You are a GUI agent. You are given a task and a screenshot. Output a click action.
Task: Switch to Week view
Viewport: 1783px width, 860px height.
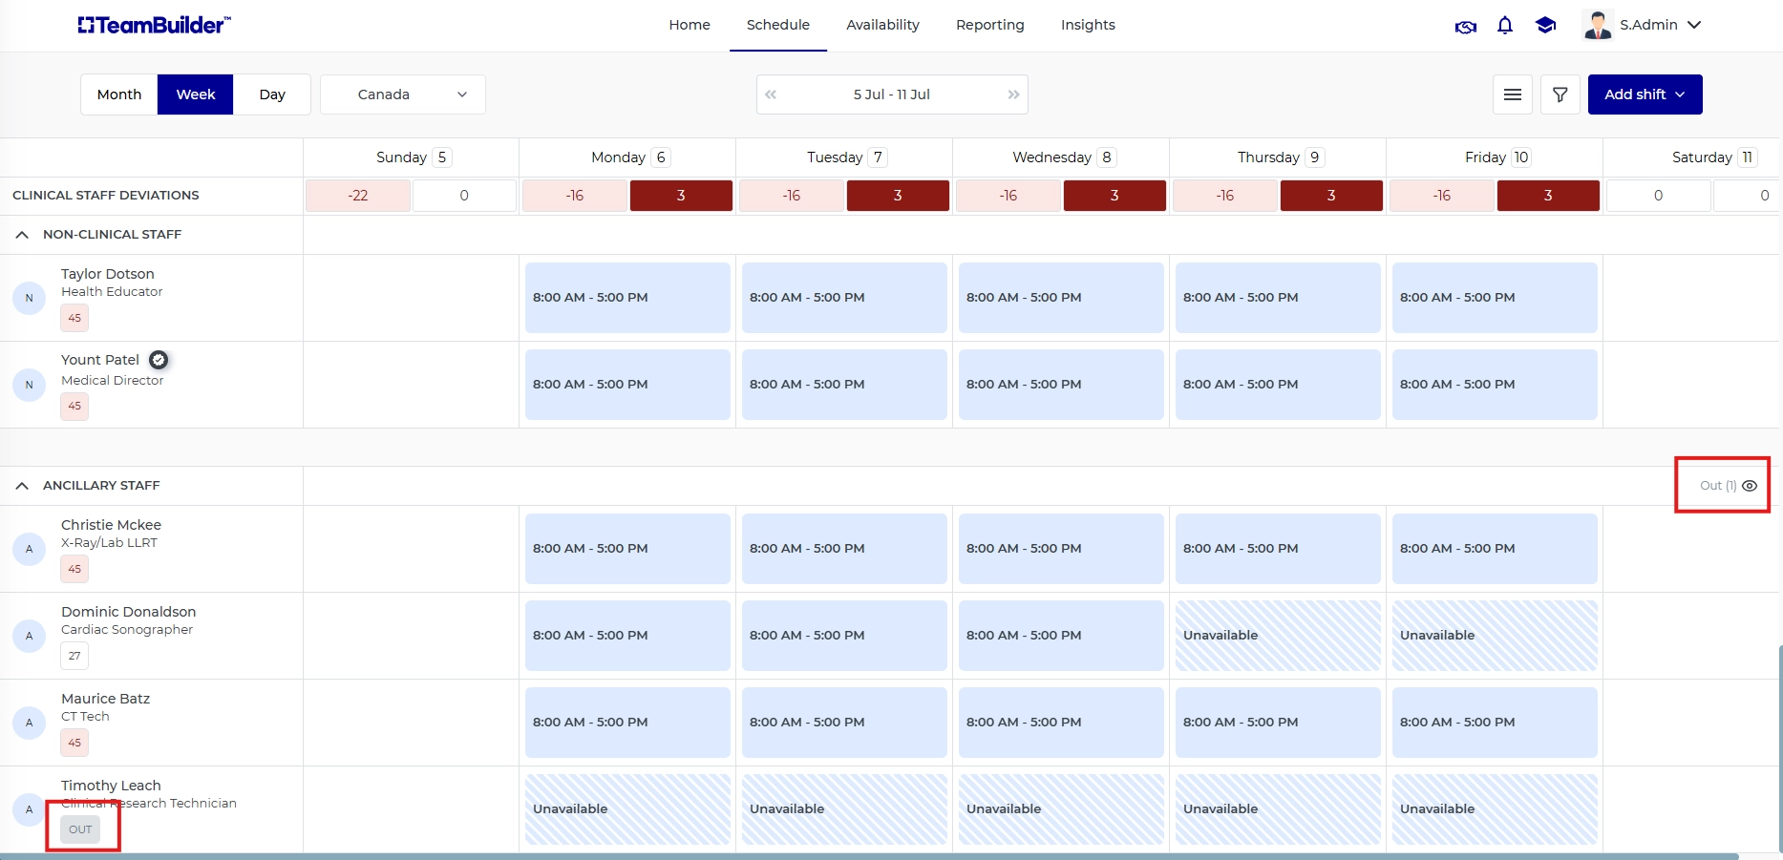pyautogui.click(x=196, y=94)
